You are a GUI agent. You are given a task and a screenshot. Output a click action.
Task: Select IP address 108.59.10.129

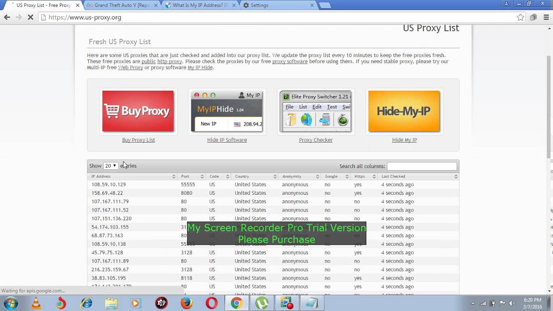click(x=108, y=184)
